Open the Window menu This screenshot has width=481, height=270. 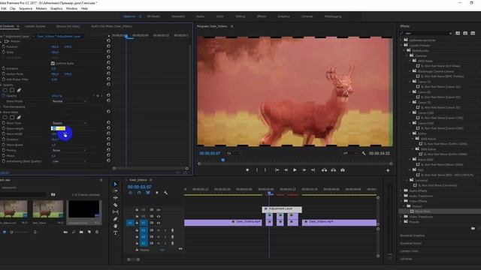click(71, 8)
